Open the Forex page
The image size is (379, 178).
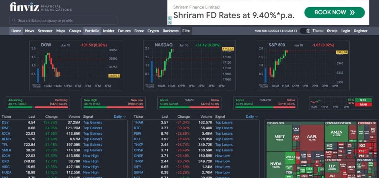click(139, 31)
